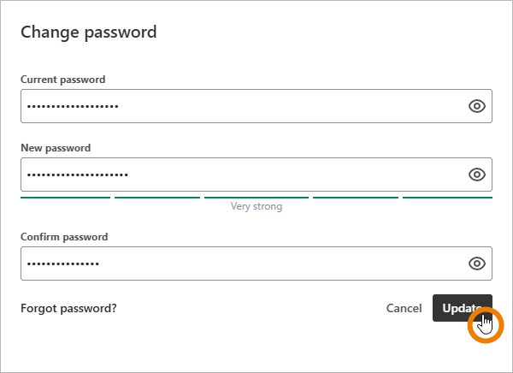The height and width of the screenshot is (373, 513).
Task: Click into the New password field
Action: [239, 175]
